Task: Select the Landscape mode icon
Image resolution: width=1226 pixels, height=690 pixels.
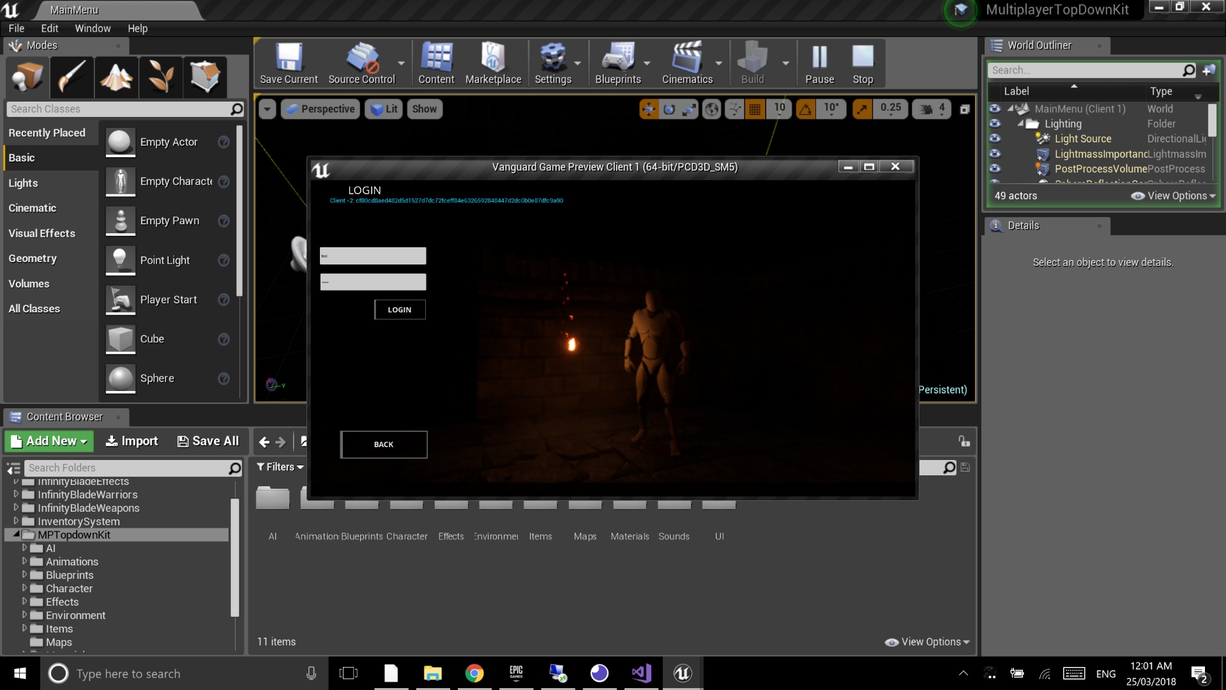Action: 116,77
